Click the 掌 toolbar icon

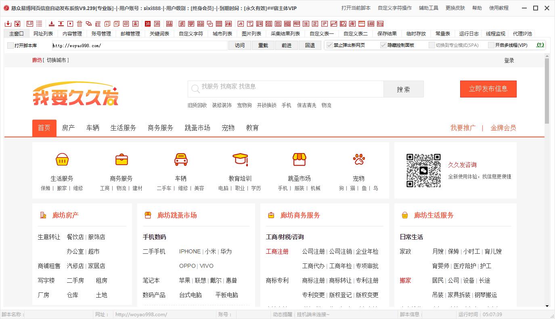pyautogui.click(x=191, y=24)
